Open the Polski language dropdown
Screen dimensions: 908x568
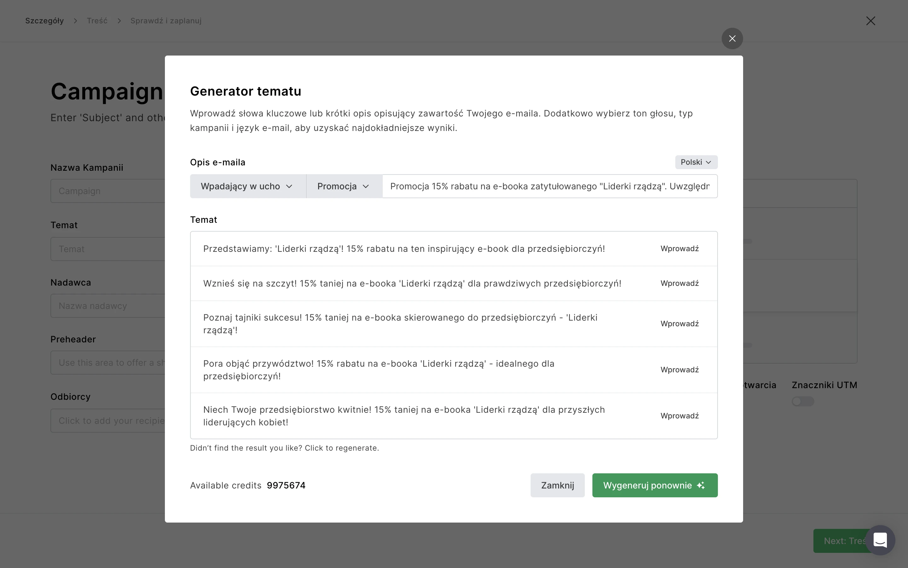(696, 162)
